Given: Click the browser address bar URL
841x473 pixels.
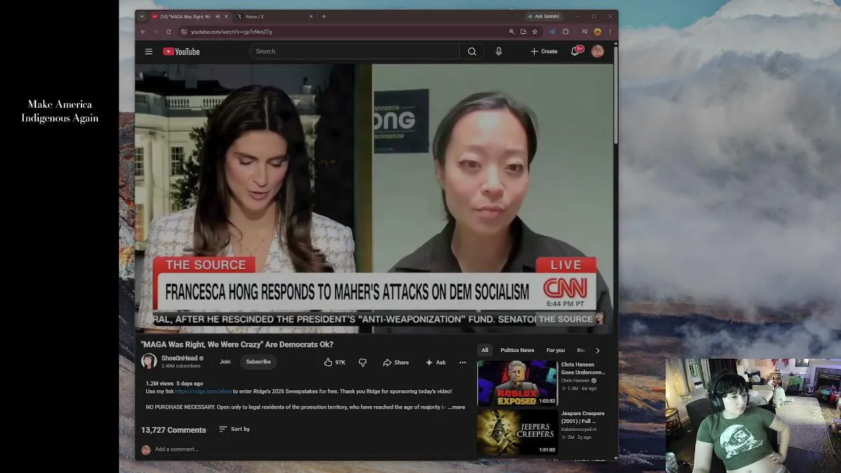Looking at the screenshot, I should pyautogui.click(x=231, y=32).
